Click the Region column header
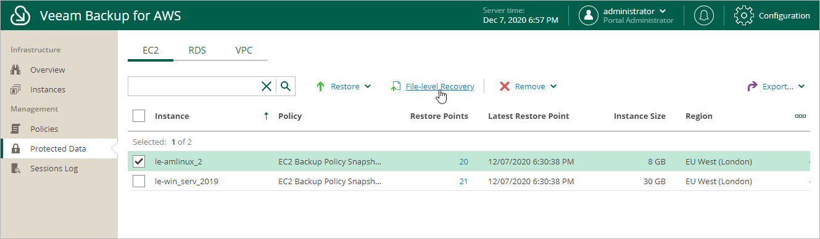 (698, 116)
